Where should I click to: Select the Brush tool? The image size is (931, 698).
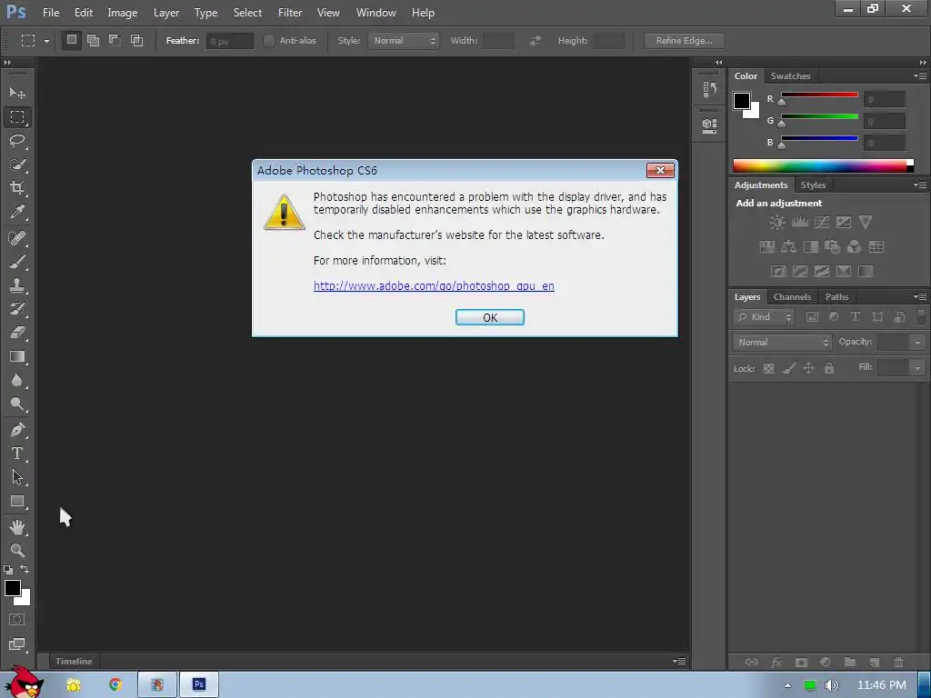(17, 262)
